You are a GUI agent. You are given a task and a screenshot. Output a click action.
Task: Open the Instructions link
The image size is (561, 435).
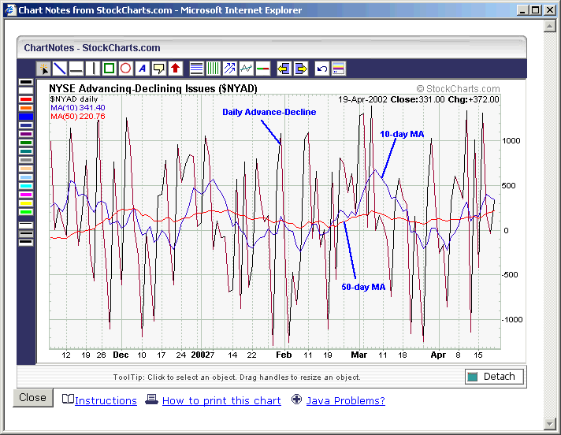point(106,400)
